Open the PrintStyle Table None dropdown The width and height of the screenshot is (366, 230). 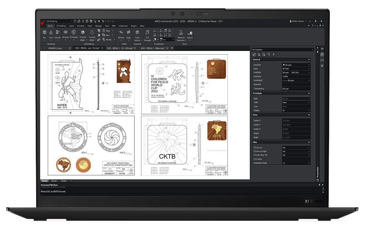(296, 102)
